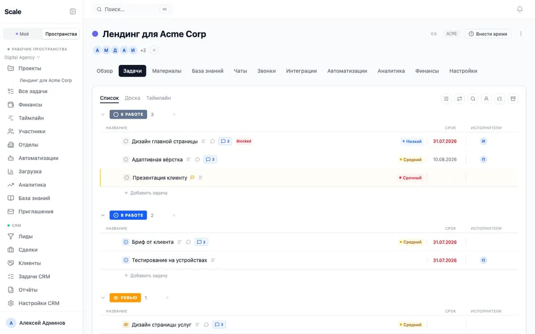Change Срочный priority on Презентация клиенту
The width and height of the screenshot is (535, 334).
point(410,178)
